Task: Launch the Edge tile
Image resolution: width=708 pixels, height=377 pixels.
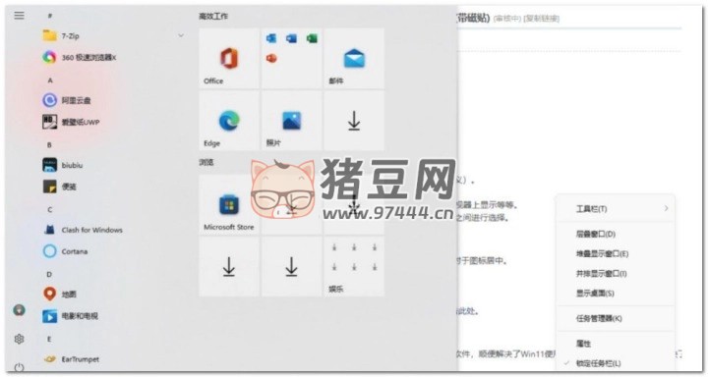Action: tap(229, 121)
